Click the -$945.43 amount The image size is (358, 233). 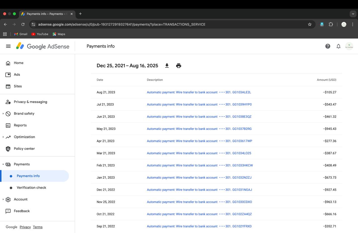(329, 129)
